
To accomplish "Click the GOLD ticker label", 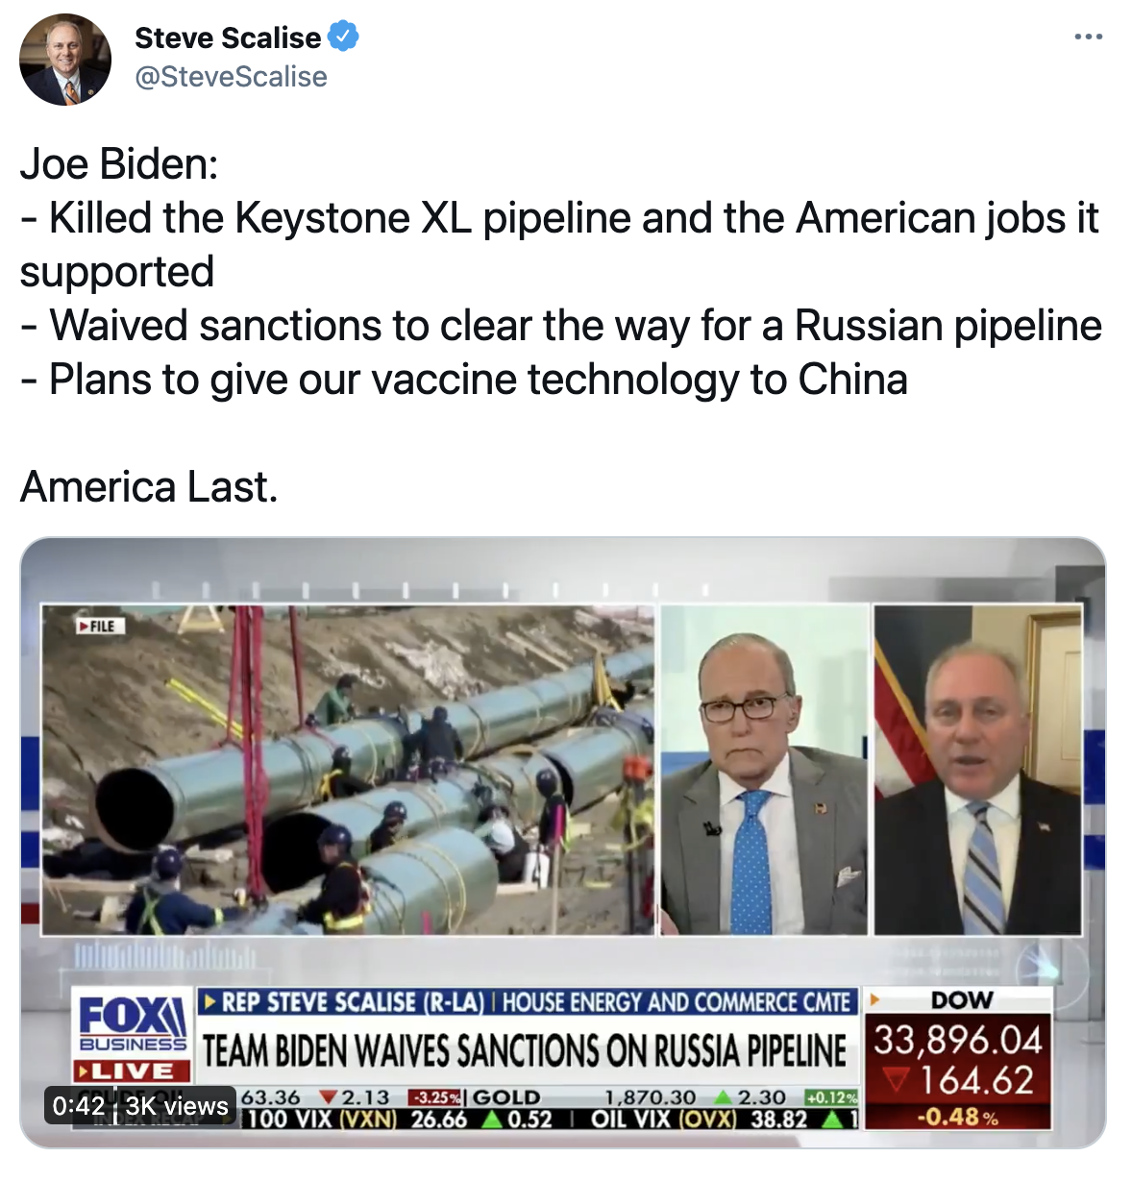I will (506, 1097).
